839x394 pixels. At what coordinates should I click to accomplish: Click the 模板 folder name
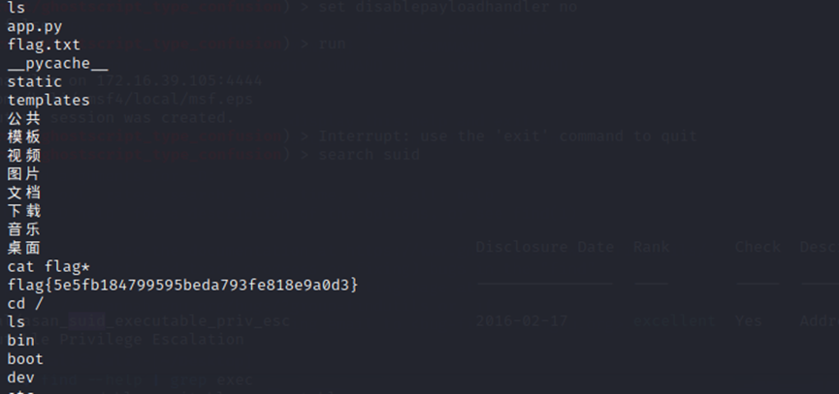point(24,136)
